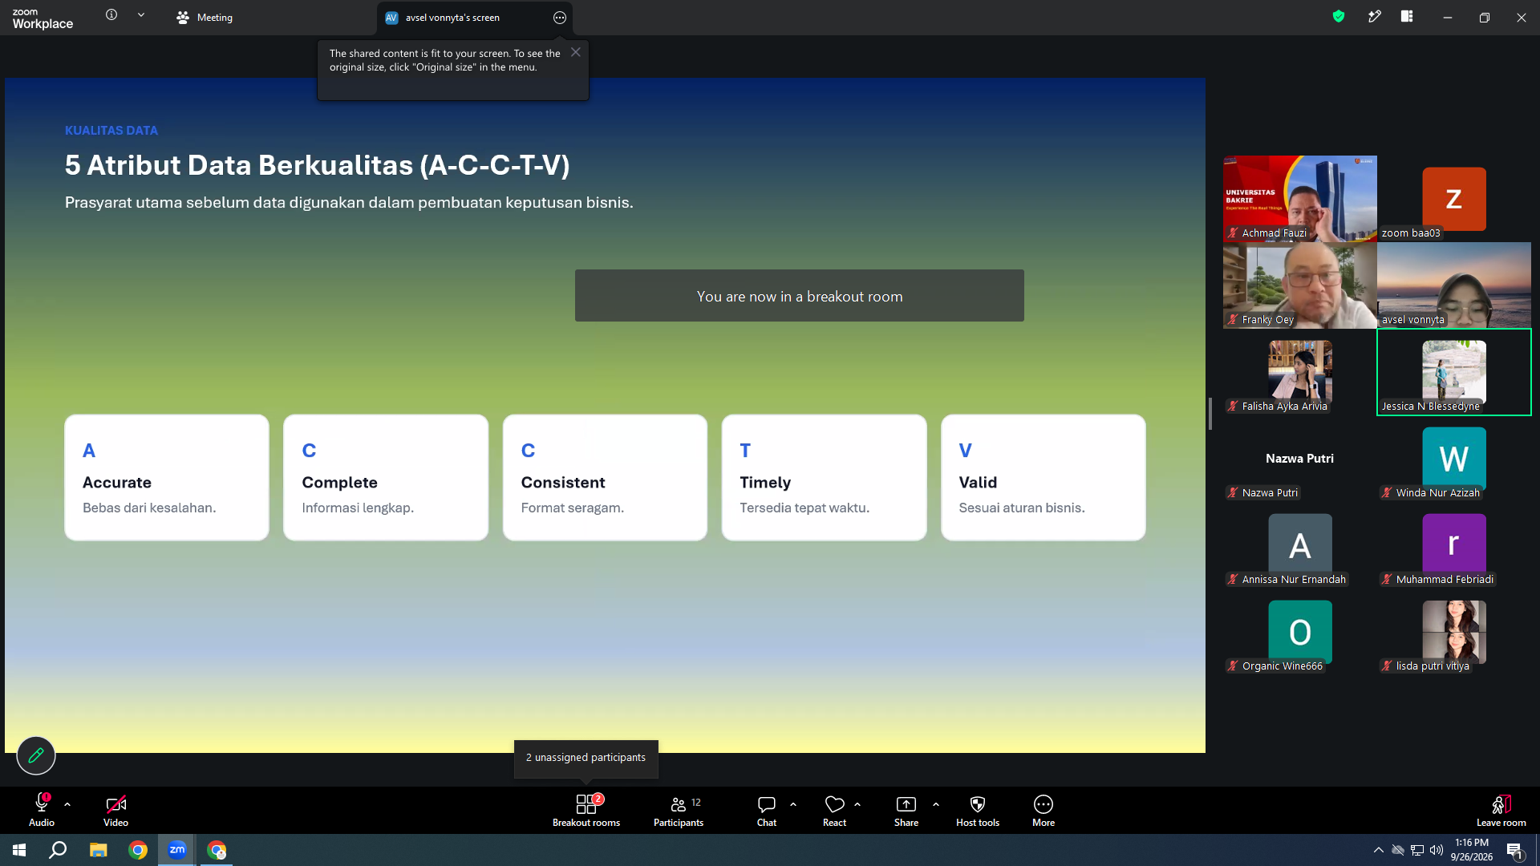The image size is (1540, 866).
Task: Unmute microphone with Audio button
Action: (x=42, y=810)
